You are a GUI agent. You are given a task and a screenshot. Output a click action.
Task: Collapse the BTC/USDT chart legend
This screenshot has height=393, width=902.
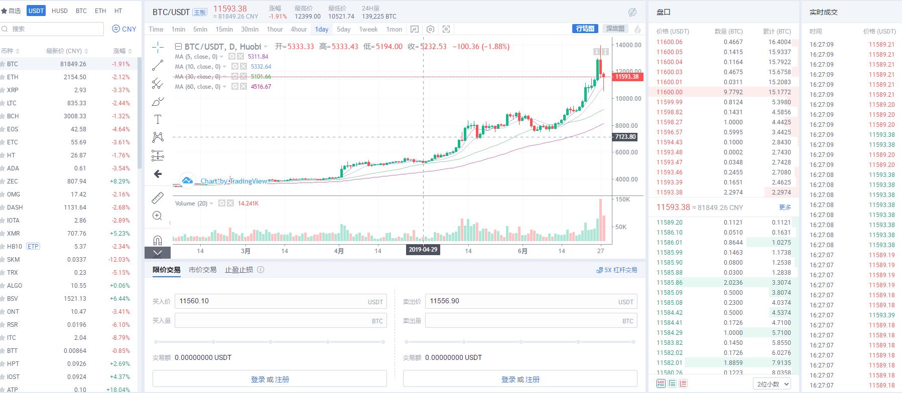pos(178,47)
